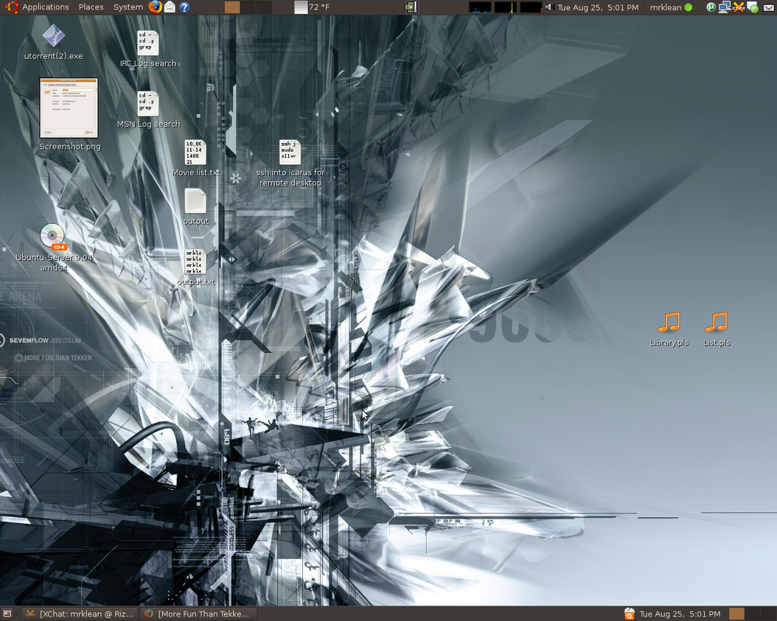
Task: Open the Places menu
Action: tap(91, 7)
